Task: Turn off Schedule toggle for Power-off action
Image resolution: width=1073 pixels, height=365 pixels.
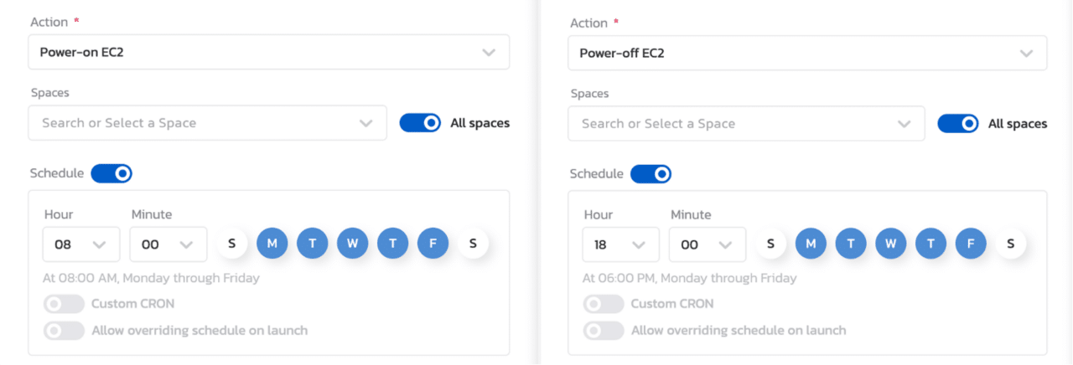Action: [651, 173]
